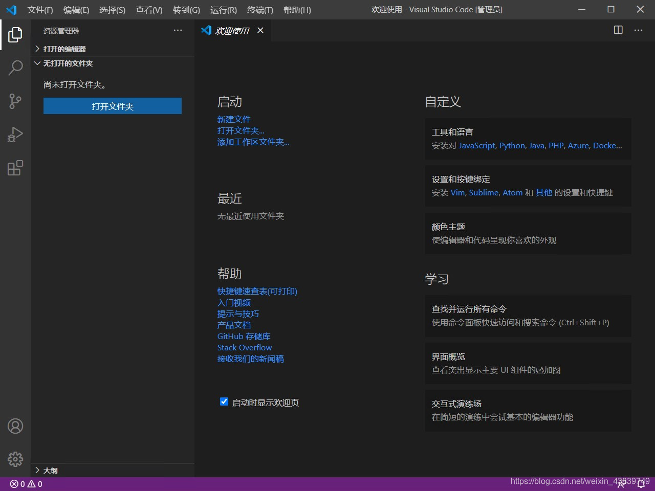Image resolution: width=655 pixels, height=491 pixels.
Task: Open editor more actions ellipsis
Action: [x=638, y=30]
